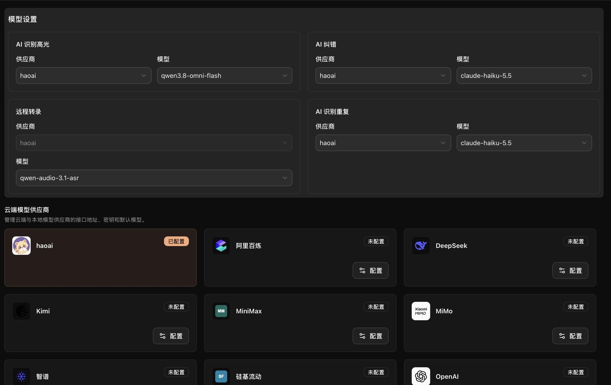Click 未配置 badge on 阿里百炼 card
Image resolution: width=611 pixels, height=385 pixels.
pyautogui.click(x=376, y=242)
